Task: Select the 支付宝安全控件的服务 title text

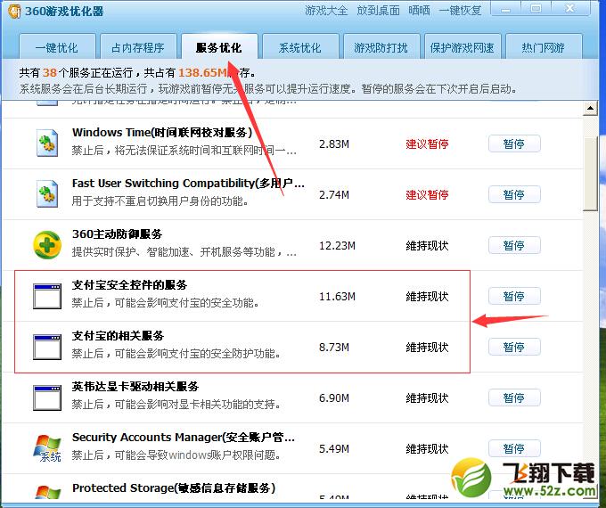Action: pyautogui.click(x=129, y=285)
